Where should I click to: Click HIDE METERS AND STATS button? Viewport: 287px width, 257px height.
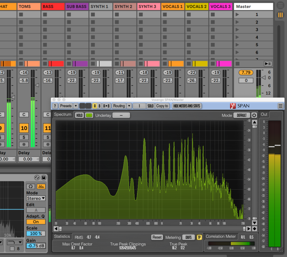pyautogui.click(x=187, y=106)
